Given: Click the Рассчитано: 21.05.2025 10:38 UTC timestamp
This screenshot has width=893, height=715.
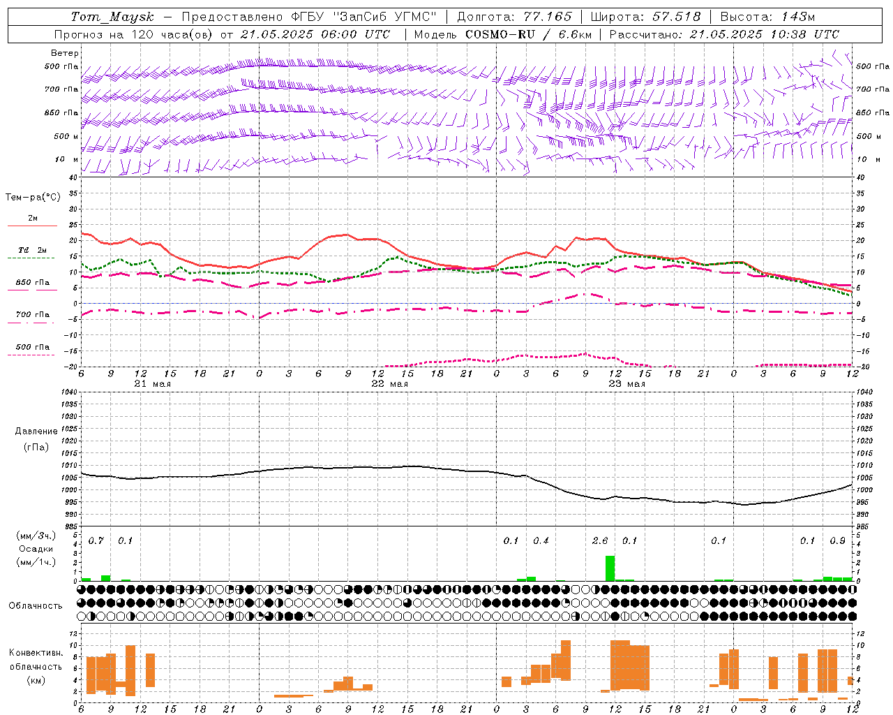Looking at the screenshot, I should [x=724, y=34].
